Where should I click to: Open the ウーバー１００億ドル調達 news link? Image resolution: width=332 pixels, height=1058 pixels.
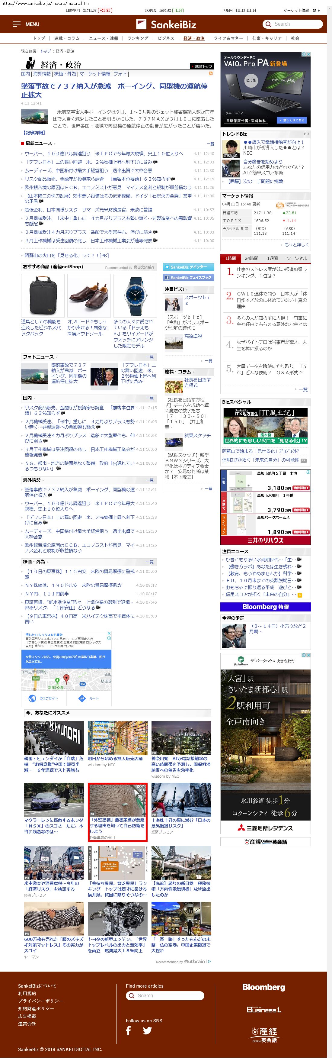click(x=104, y=153)
